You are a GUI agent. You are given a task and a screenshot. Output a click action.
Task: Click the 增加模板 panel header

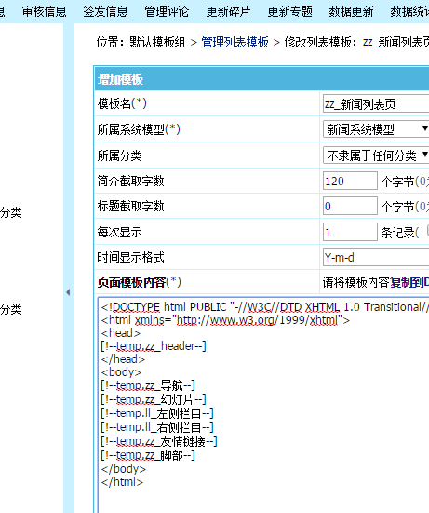tap(261, 79)
